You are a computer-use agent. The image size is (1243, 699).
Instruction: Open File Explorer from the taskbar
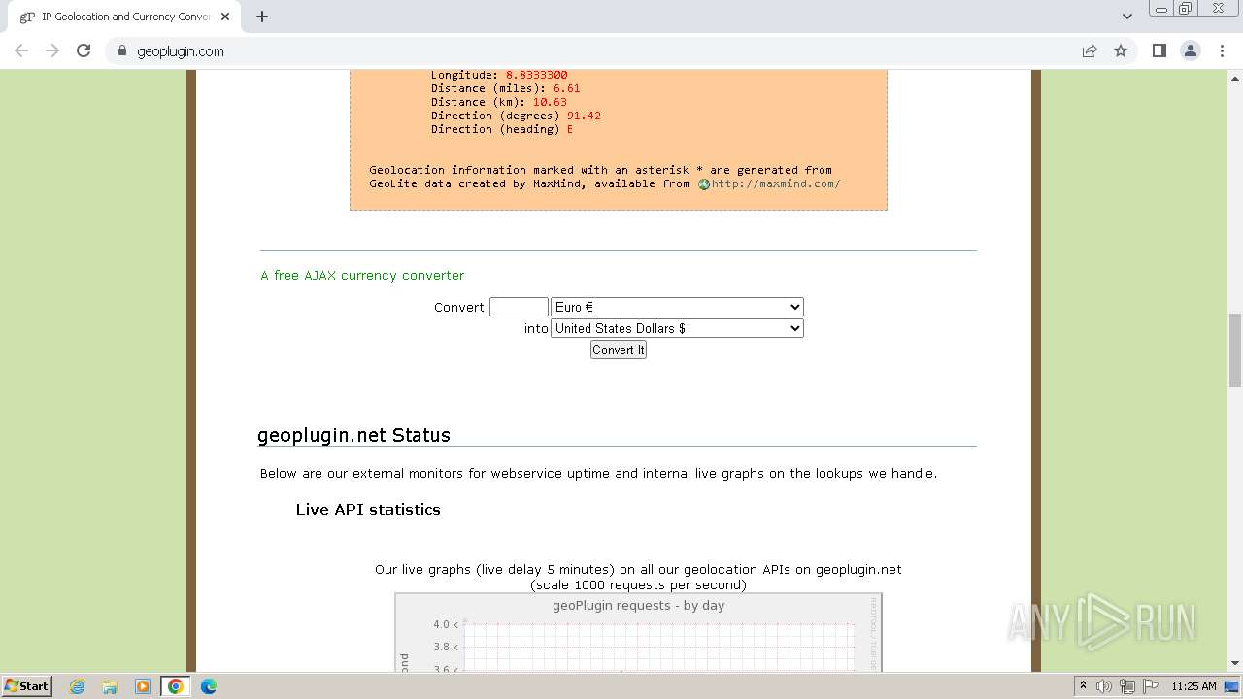point(110,686)
